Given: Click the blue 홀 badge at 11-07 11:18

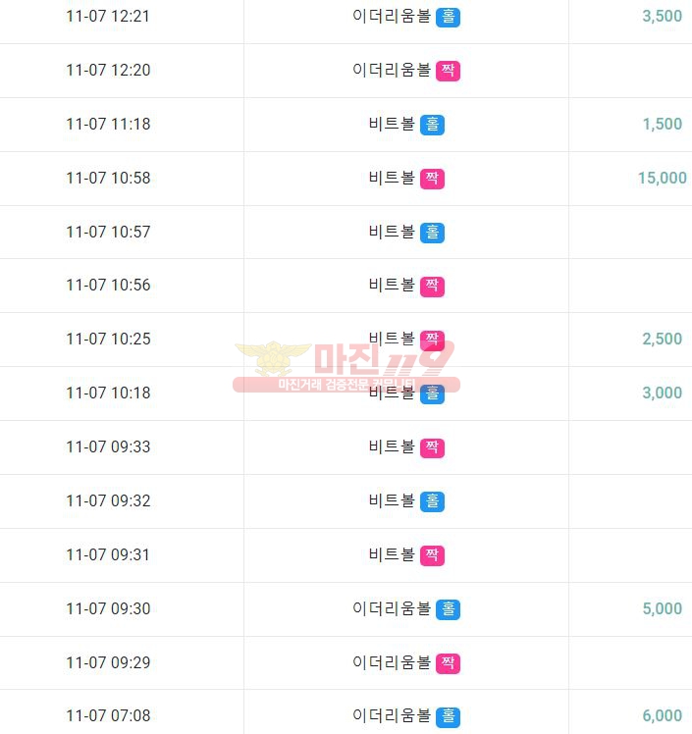Looking at the screenshot, I should click(x=432, y=125).
